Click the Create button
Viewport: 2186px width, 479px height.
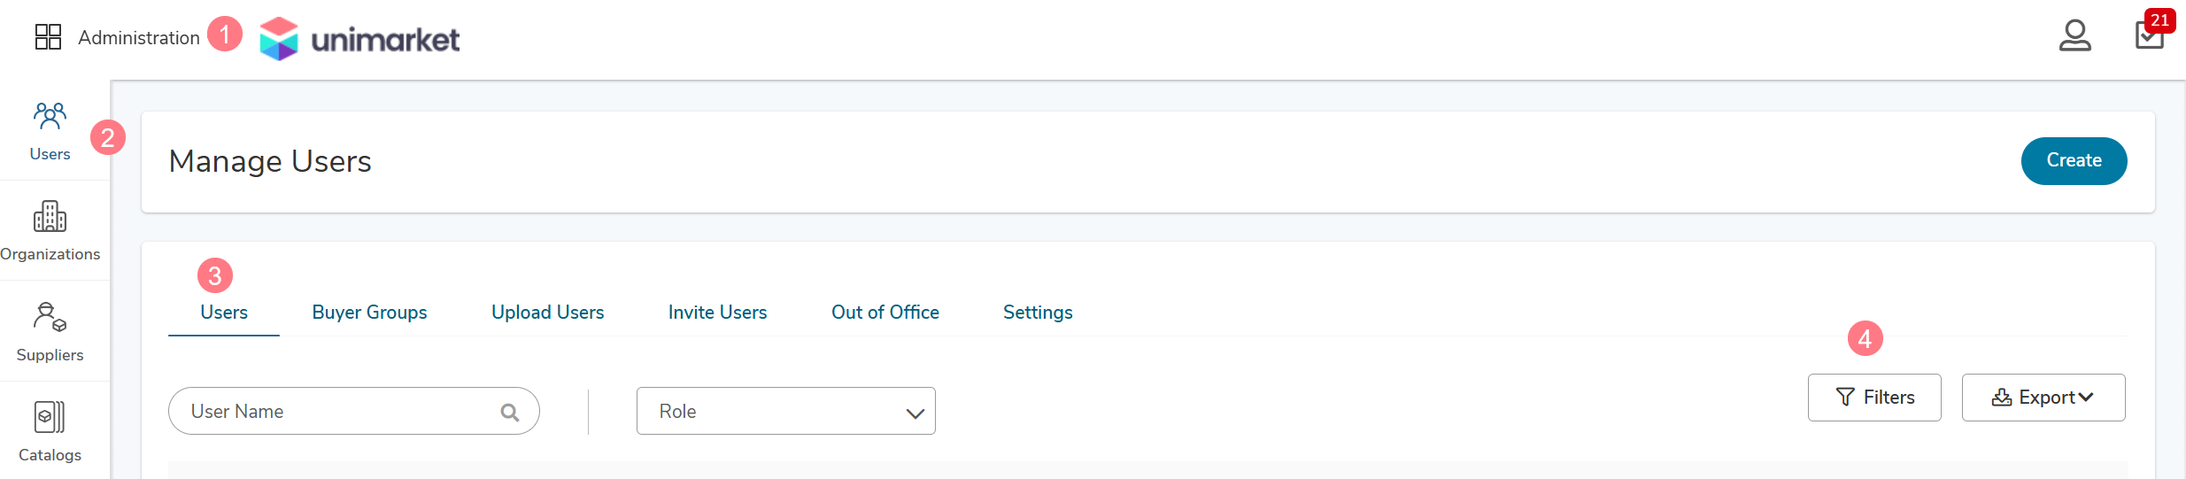coord(2074,161)
